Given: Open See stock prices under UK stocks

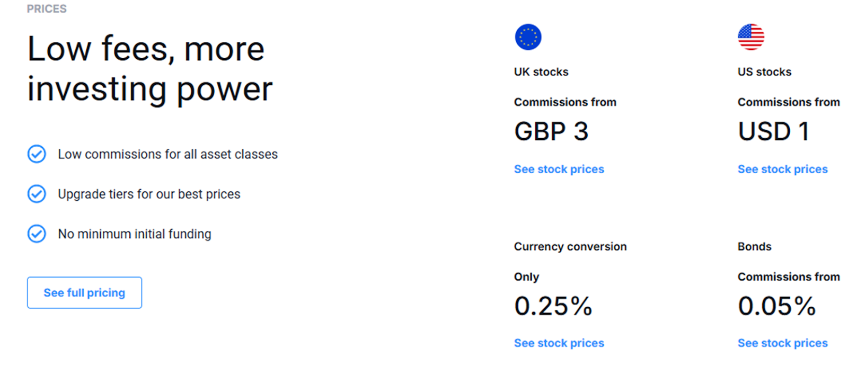Looking at the screenshot, I should (x=559, y=169).
